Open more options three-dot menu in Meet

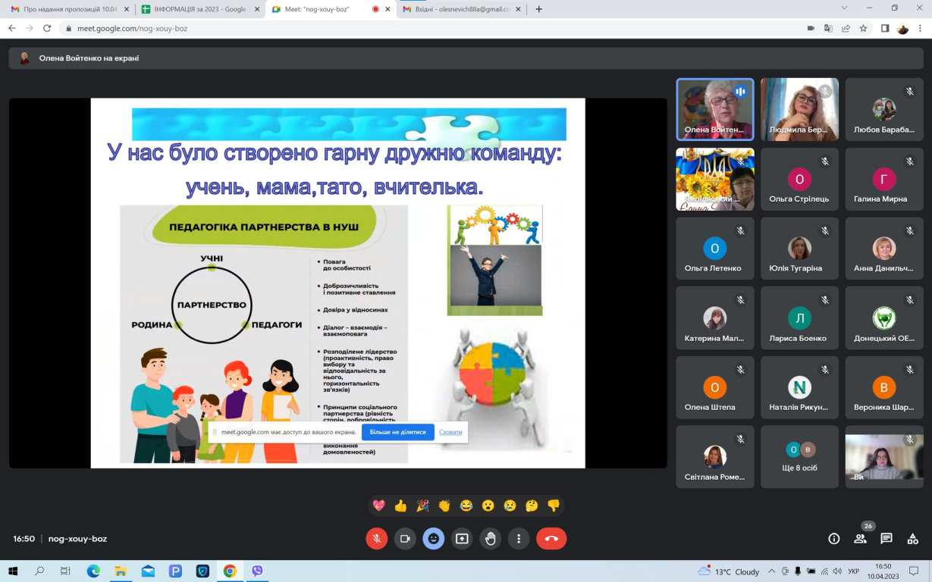coord(519,539)
